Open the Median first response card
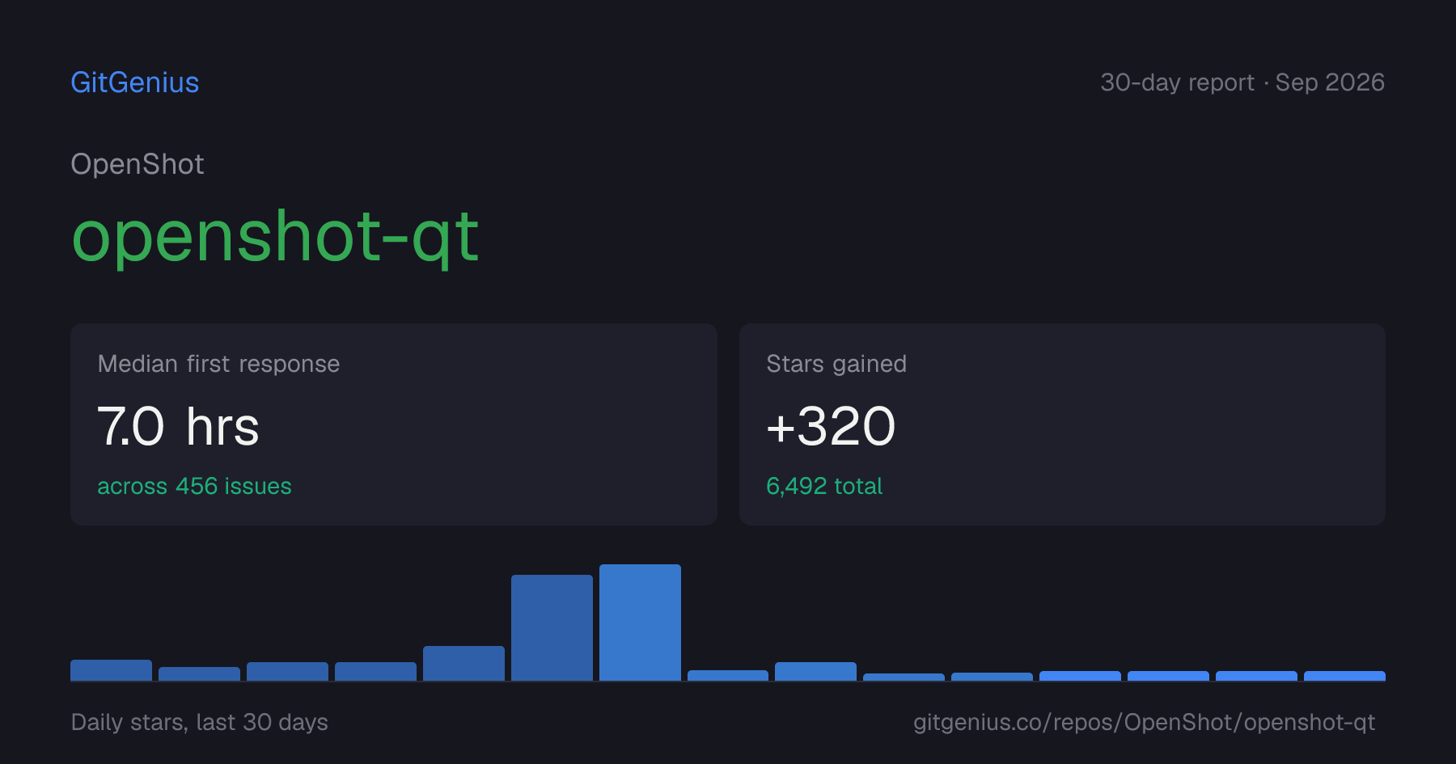 pos(394,424)
